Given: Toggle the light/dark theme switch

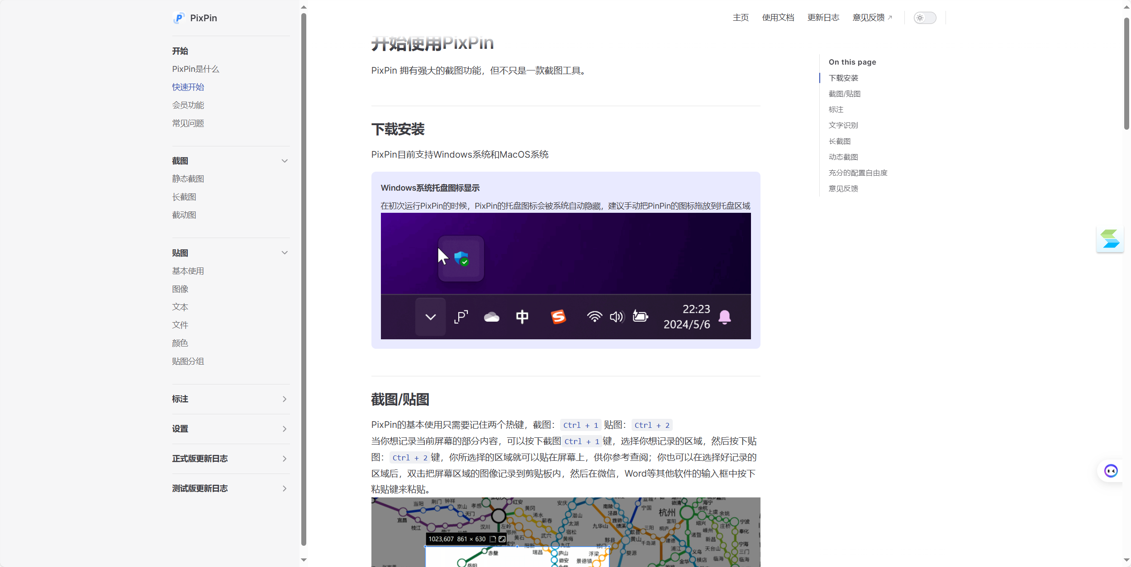Looking at the screenshot, I should click(x=924, y=18).
